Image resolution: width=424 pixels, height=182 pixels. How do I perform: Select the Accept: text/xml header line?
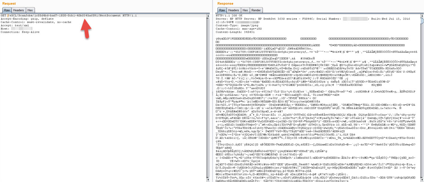[14, 25]
